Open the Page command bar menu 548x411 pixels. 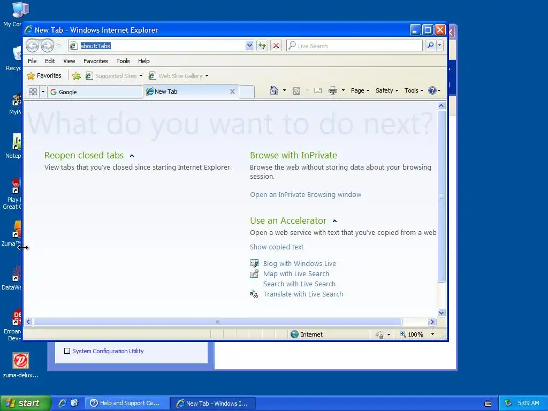360,90
